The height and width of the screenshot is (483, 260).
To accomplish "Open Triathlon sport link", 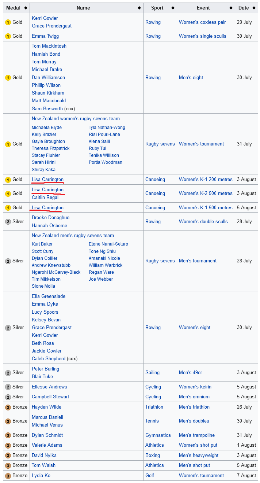I will (x=154, y=407).
